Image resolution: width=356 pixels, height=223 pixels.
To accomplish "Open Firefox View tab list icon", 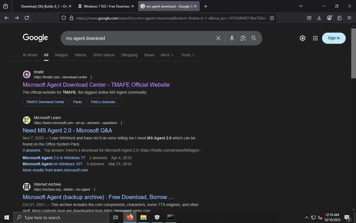I will click(x=6, y=6).
